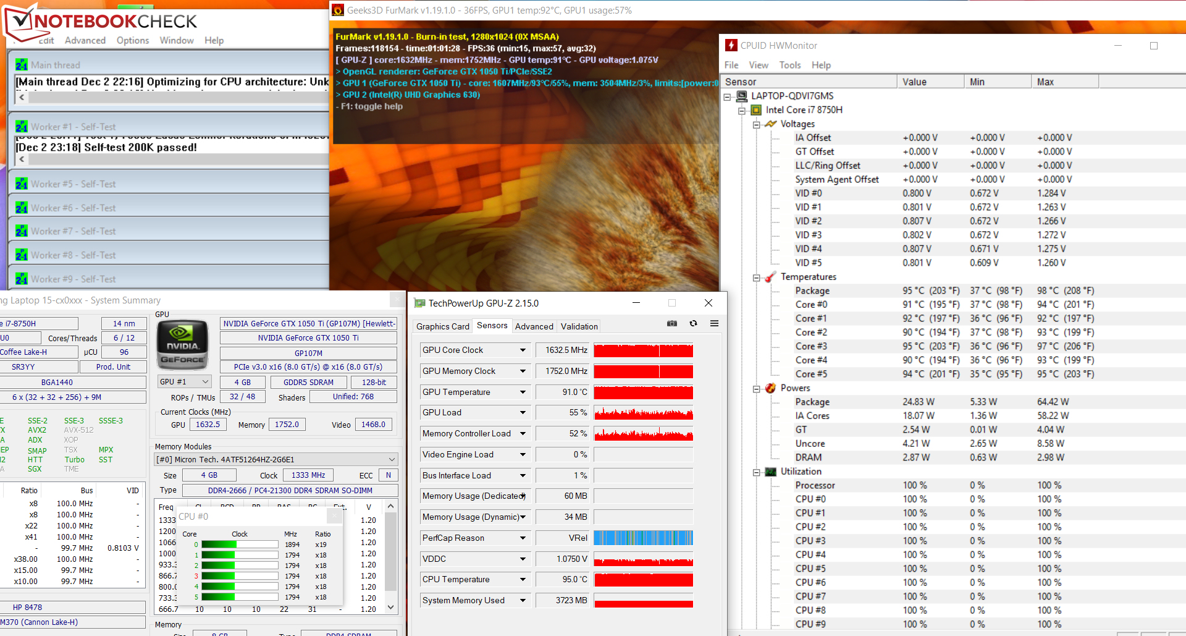
Task: Collapse the Intel Core i7 8750H node
Action: tap(742, 111)
